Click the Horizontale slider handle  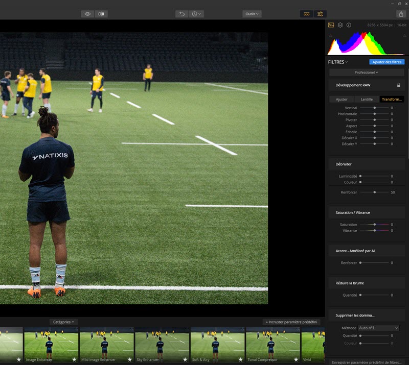[375, 114]
